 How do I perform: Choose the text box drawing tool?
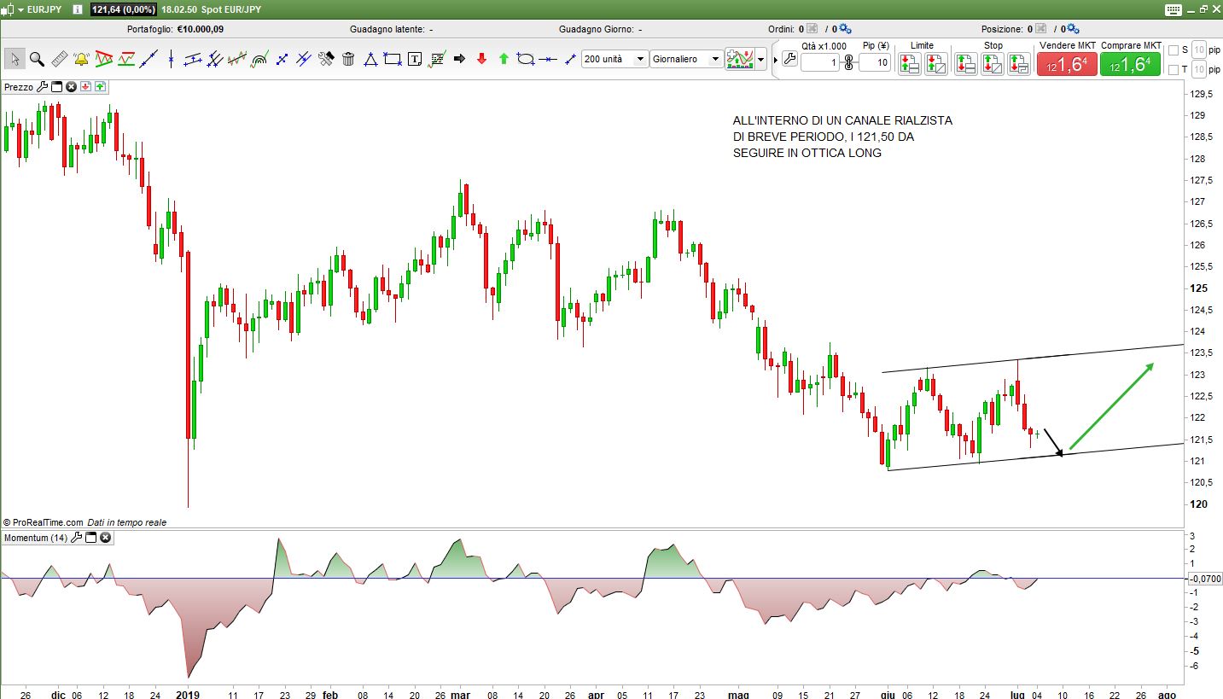click(x=415, y=59)
